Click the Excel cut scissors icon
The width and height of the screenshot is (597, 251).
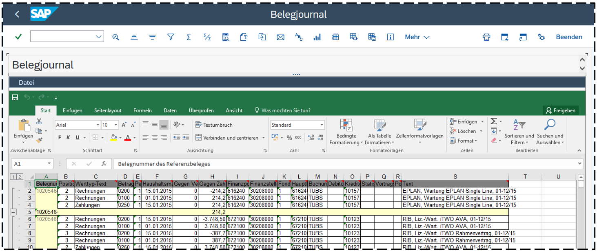tap(39, 121)
